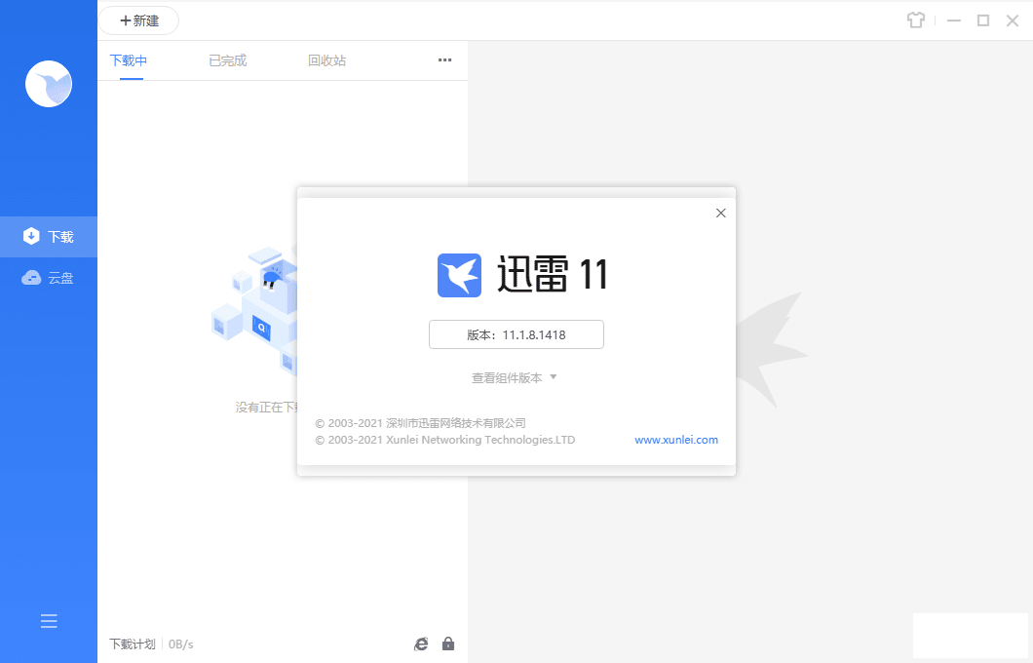Click the browser IE icon in status bar
The width and height of the screenshot is (1033, 663).
coord(421,643)
